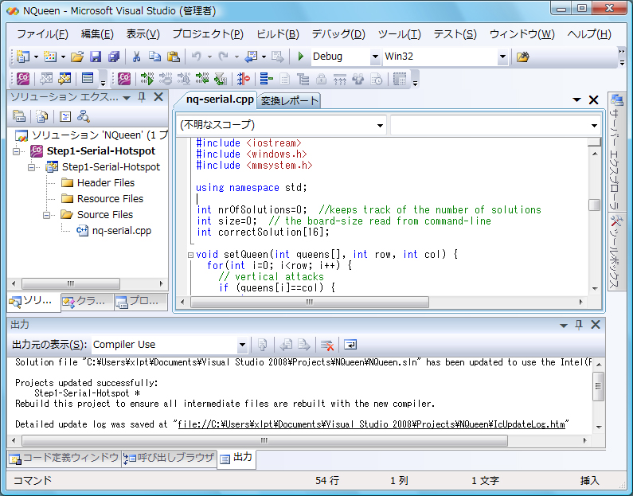Click Show All Files icon in Solution Explorer

tap(42, 116)
